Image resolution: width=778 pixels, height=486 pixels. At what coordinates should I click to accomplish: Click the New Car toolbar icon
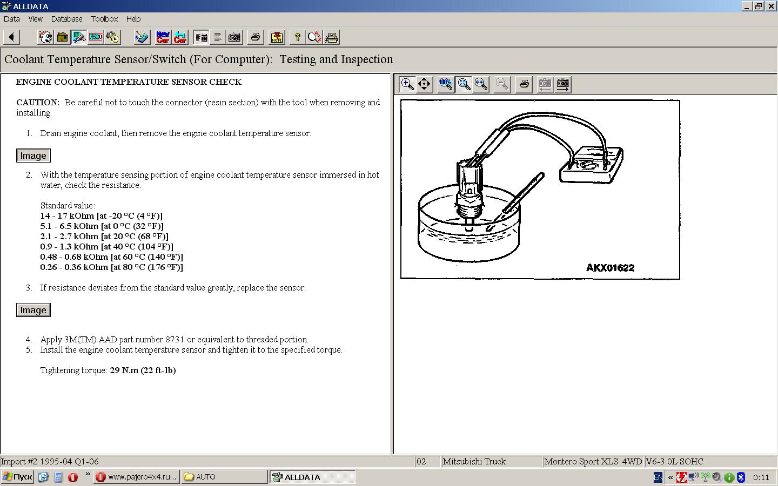point(163,37)
